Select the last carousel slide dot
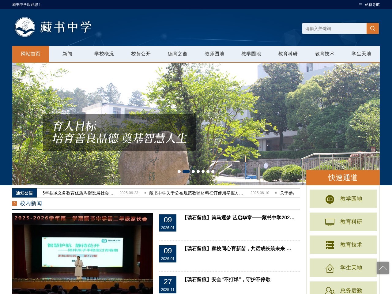This screenshot has height=294, width=392. [213, 171]
